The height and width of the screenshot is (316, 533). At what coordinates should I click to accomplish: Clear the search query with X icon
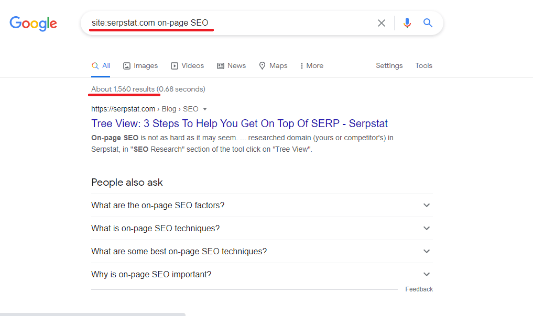[x=382, y=23]
